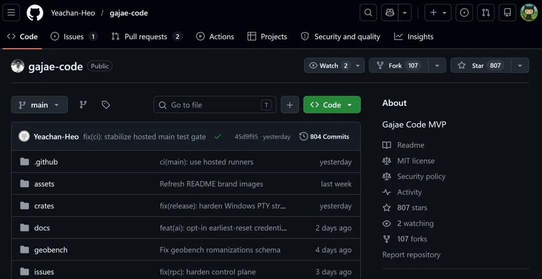Open the search magnifier in header
This screenshot has height=279, width=542.
[x=368, y=13]
